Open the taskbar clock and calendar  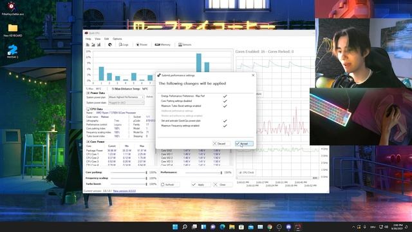(398, 227)
